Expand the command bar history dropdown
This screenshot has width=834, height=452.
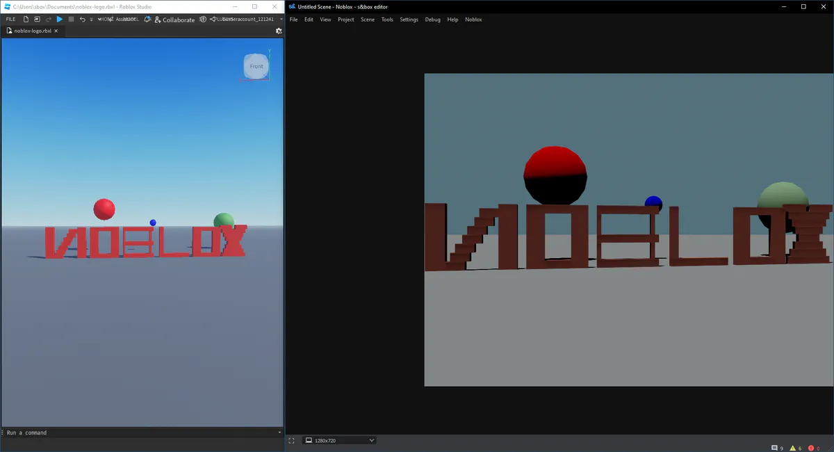[279, 433]
